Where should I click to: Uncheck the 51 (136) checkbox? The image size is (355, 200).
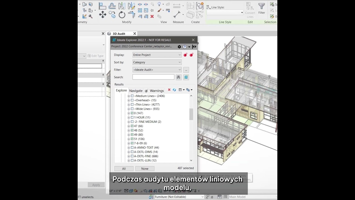pos(132,139)
